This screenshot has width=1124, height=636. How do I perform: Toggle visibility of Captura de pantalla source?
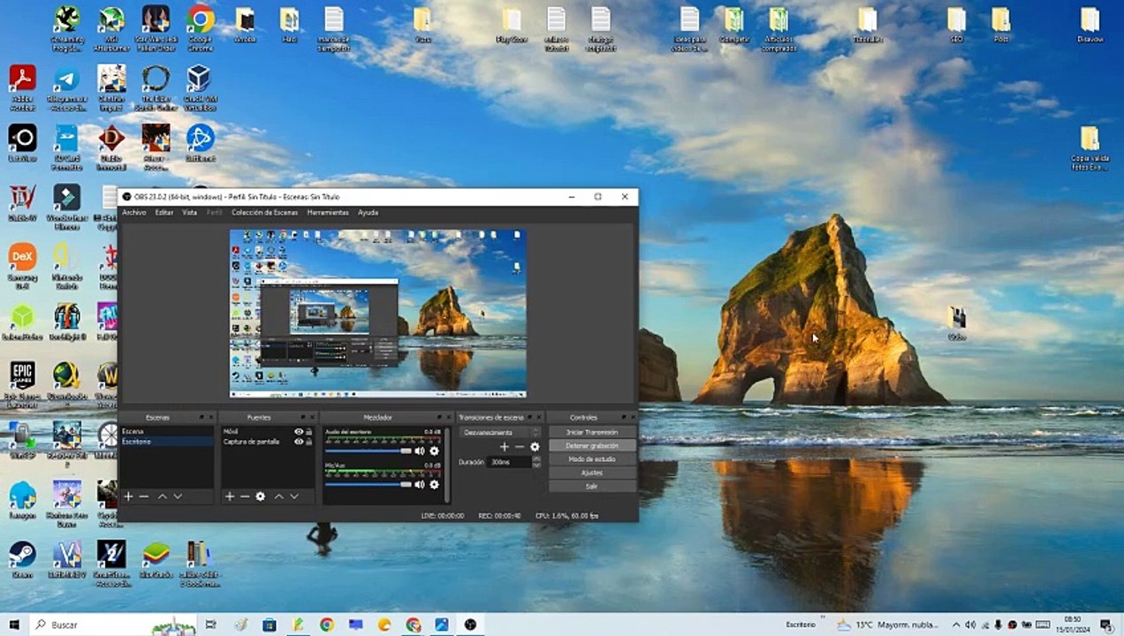pos(299,442)
